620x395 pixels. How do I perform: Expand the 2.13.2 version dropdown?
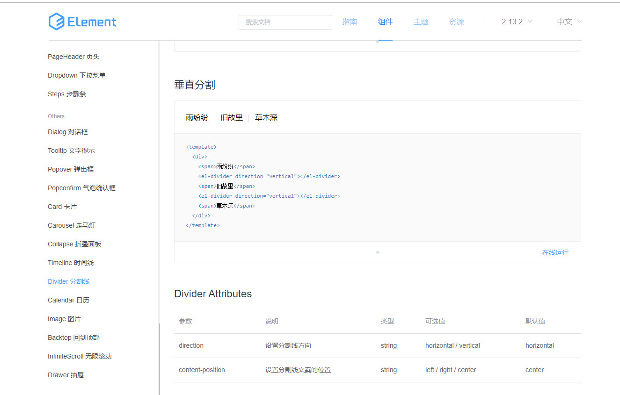517,22
